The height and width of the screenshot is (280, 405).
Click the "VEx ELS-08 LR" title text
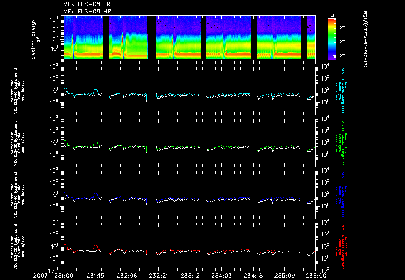[x=87, y=4]
